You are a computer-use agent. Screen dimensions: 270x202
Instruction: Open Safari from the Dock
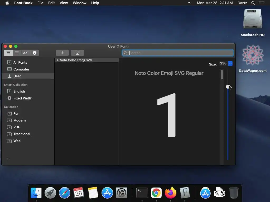(65, 193)
